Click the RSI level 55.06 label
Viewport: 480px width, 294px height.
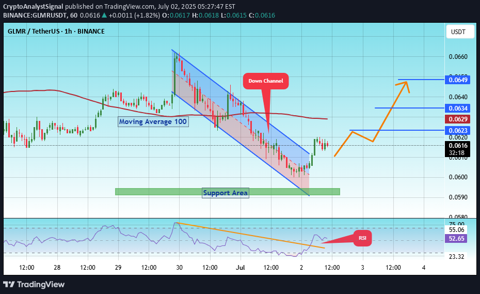click(456, 230)
